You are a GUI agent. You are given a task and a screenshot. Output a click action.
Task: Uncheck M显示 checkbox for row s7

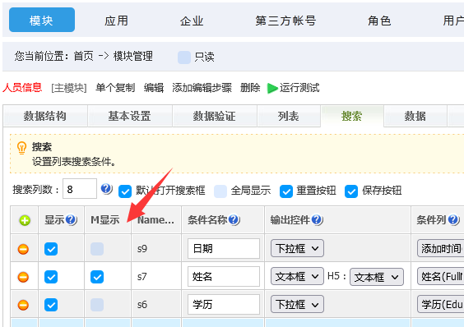point(97,277)
